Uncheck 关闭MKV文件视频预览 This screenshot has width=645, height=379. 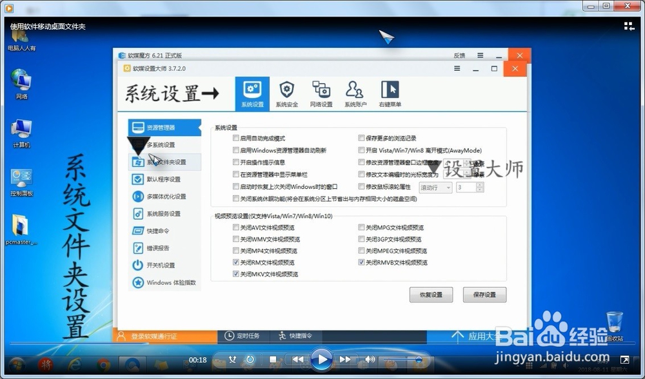235,274
